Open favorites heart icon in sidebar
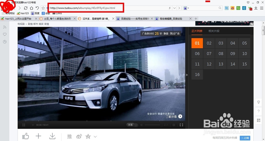This screenshot has width=265, height=141. pyautogui.click(x=5, y=34)
